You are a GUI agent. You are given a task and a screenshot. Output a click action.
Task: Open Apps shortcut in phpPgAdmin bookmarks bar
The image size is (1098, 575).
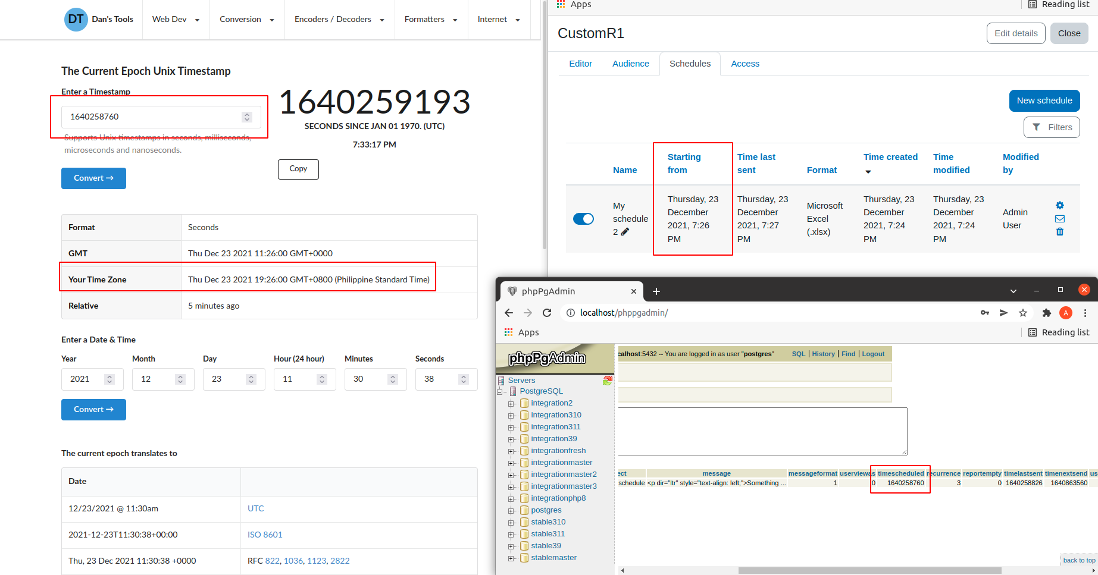pos(521,332)
